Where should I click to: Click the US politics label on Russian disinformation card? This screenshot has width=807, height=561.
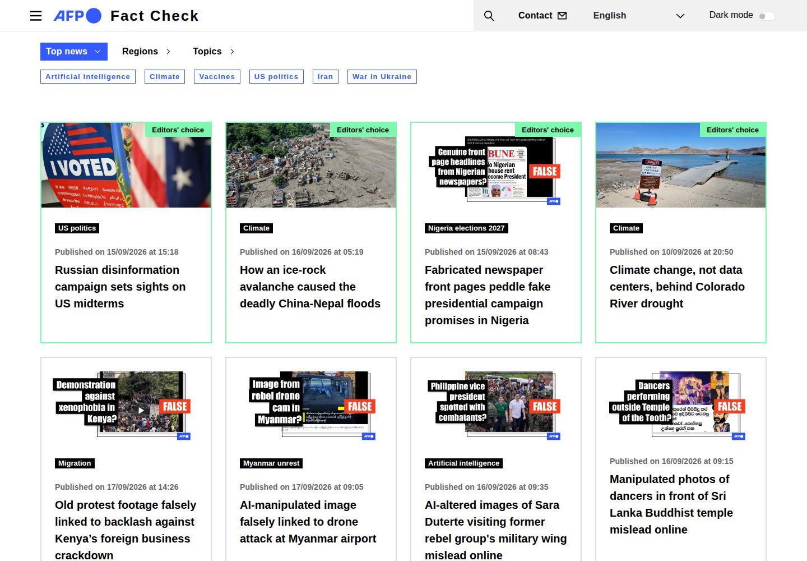click(77, 228)
